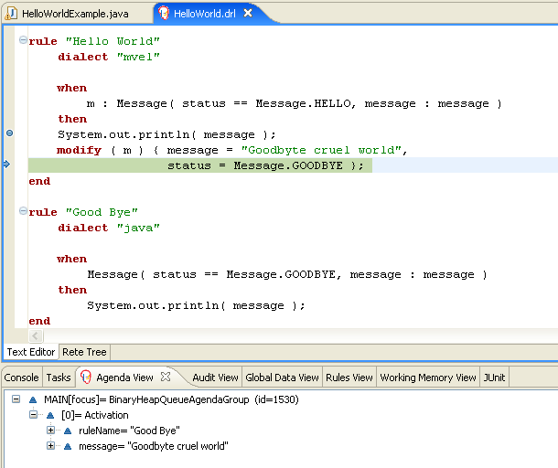Collapse the [0]= Activation tree node
This screenshot has width=558, height=468.
34,415
